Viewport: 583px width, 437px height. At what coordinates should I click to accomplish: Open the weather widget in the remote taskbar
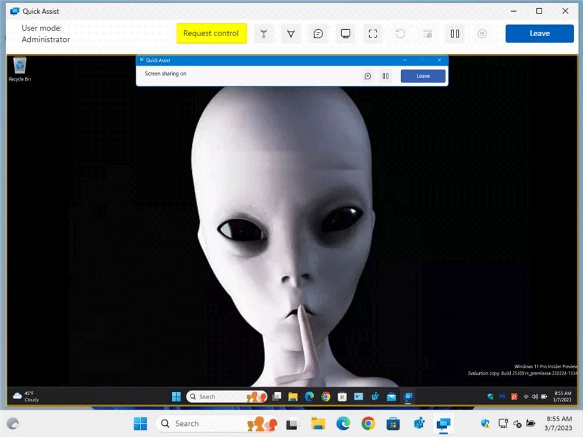pos(23,396)
